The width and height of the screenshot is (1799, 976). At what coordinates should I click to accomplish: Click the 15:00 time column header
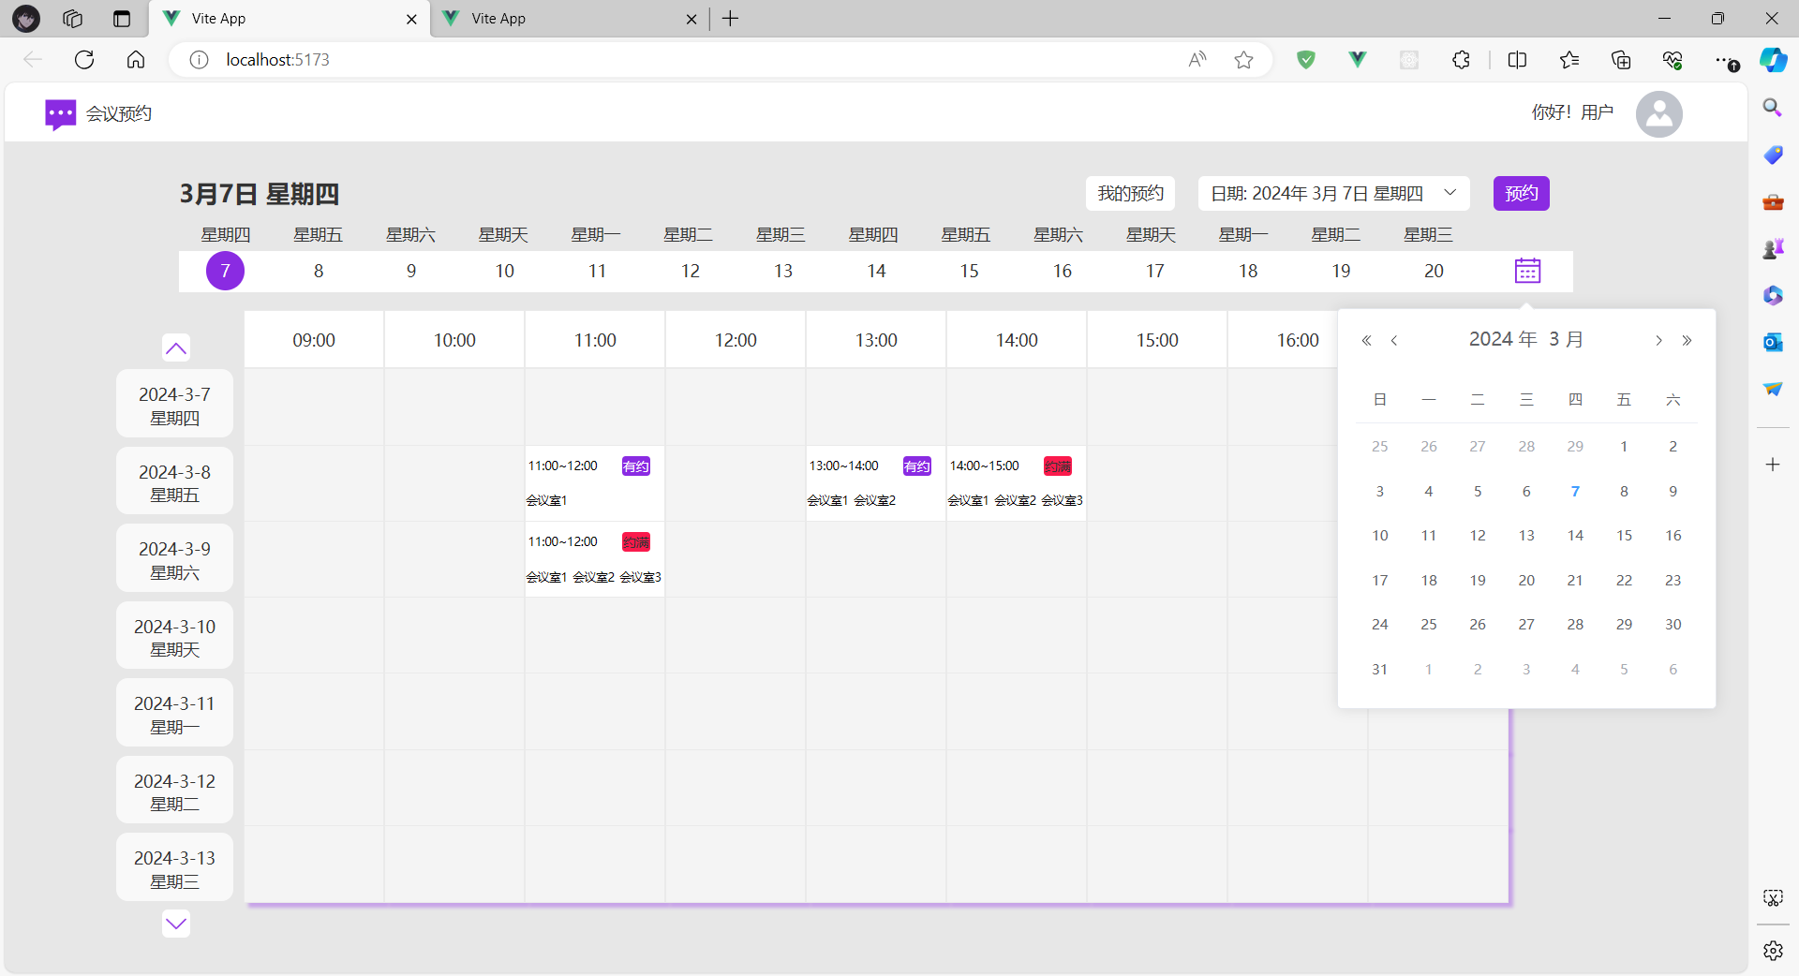pyautogui.click(x=1157, y=340)
